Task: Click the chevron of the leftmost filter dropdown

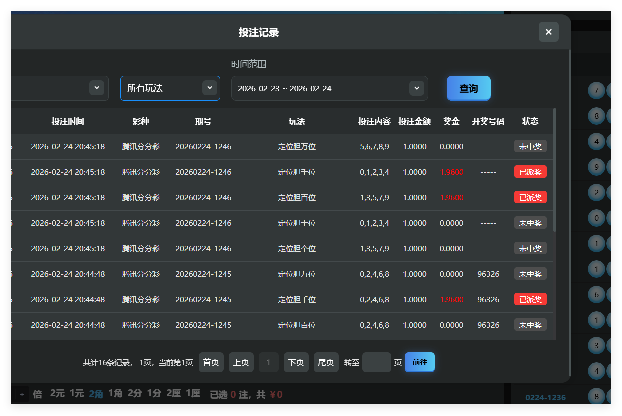Action: (97, 88)
